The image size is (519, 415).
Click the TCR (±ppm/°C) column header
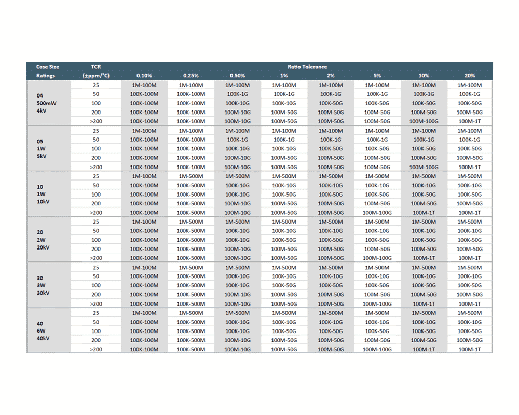pos(96,71)
